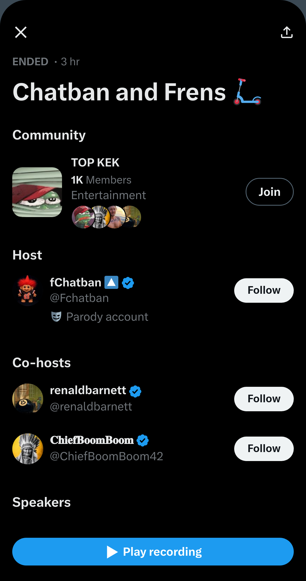This screenshot has height=581, width=306.
Task: Follow co-host ChiefBoomBoom
Action: tap(264, 449)
